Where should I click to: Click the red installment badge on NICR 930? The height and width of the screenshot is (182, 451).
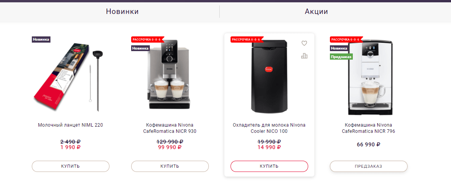pos(147,39)
